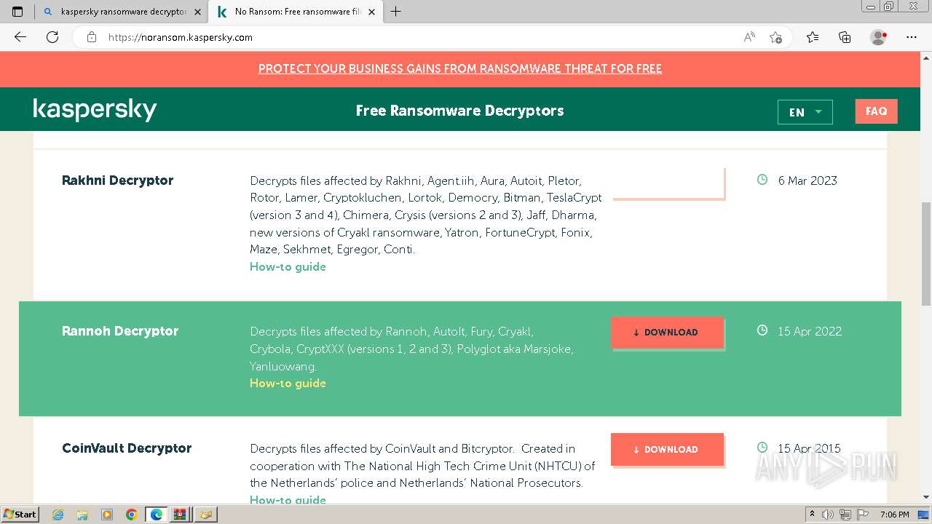Show hidden system tray icons
The image size is (932, 524).
813,515
